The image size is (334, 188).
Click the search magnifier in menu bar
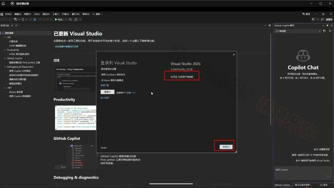pyautogui.click(x=93, y=14)
